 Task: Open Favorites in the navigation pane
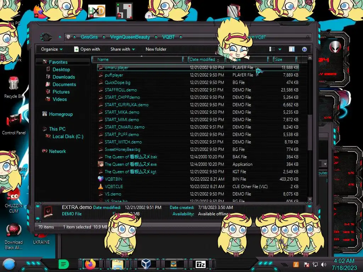pyautogui.click(x=58, y=62)
